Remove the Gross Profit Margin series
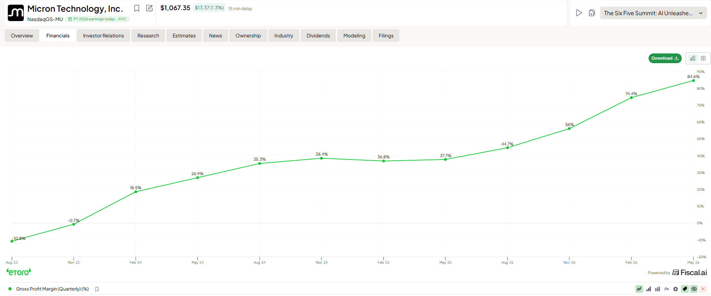The width and height of the screenshot is (711, 296). coord(703,289)
